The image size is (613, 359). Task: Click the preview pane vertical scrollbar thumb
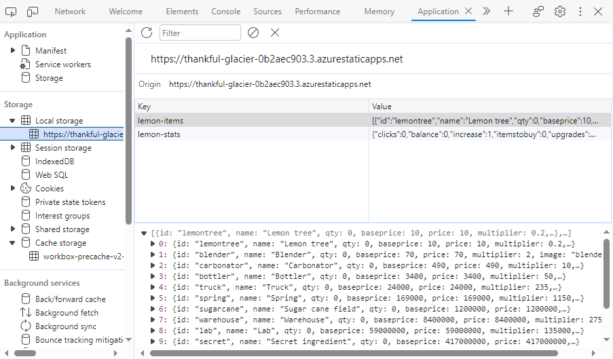(x=606, y=273)
